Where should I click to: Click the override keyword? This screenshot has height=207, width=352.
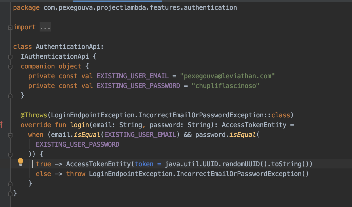click(x=36, y=125)
